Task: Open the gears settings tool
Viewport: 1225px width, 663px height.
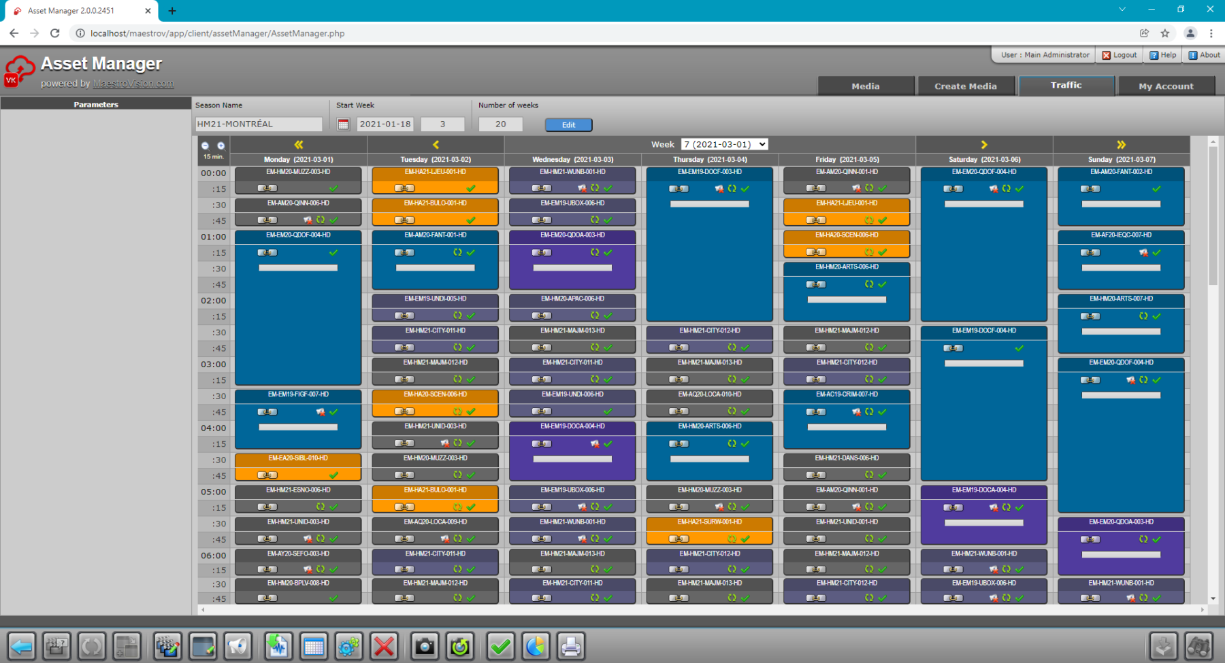Action: tap(349, 647)
